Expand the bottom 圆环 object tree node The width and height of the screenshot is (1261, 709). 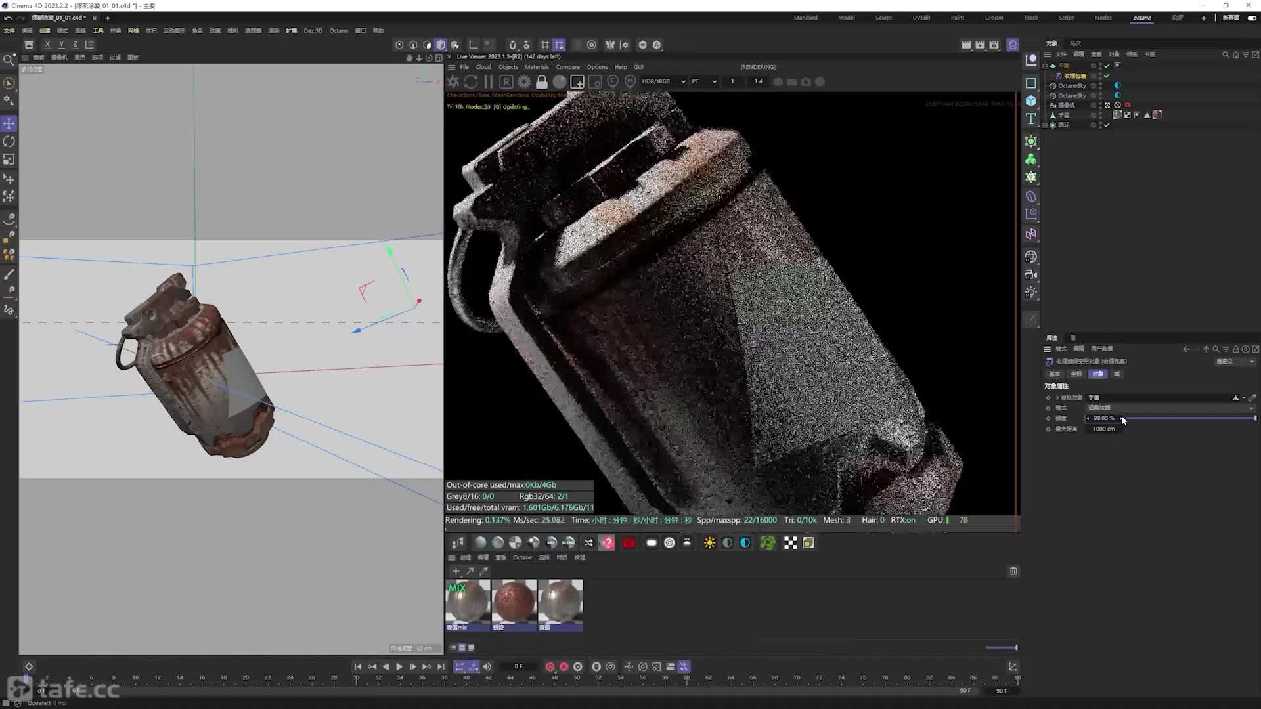1045,125
